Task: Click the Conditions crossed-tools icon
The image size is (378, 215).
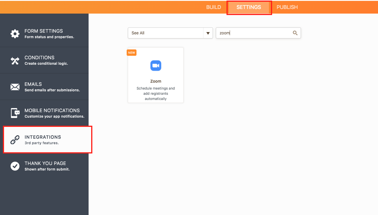Action: point(15,60)
